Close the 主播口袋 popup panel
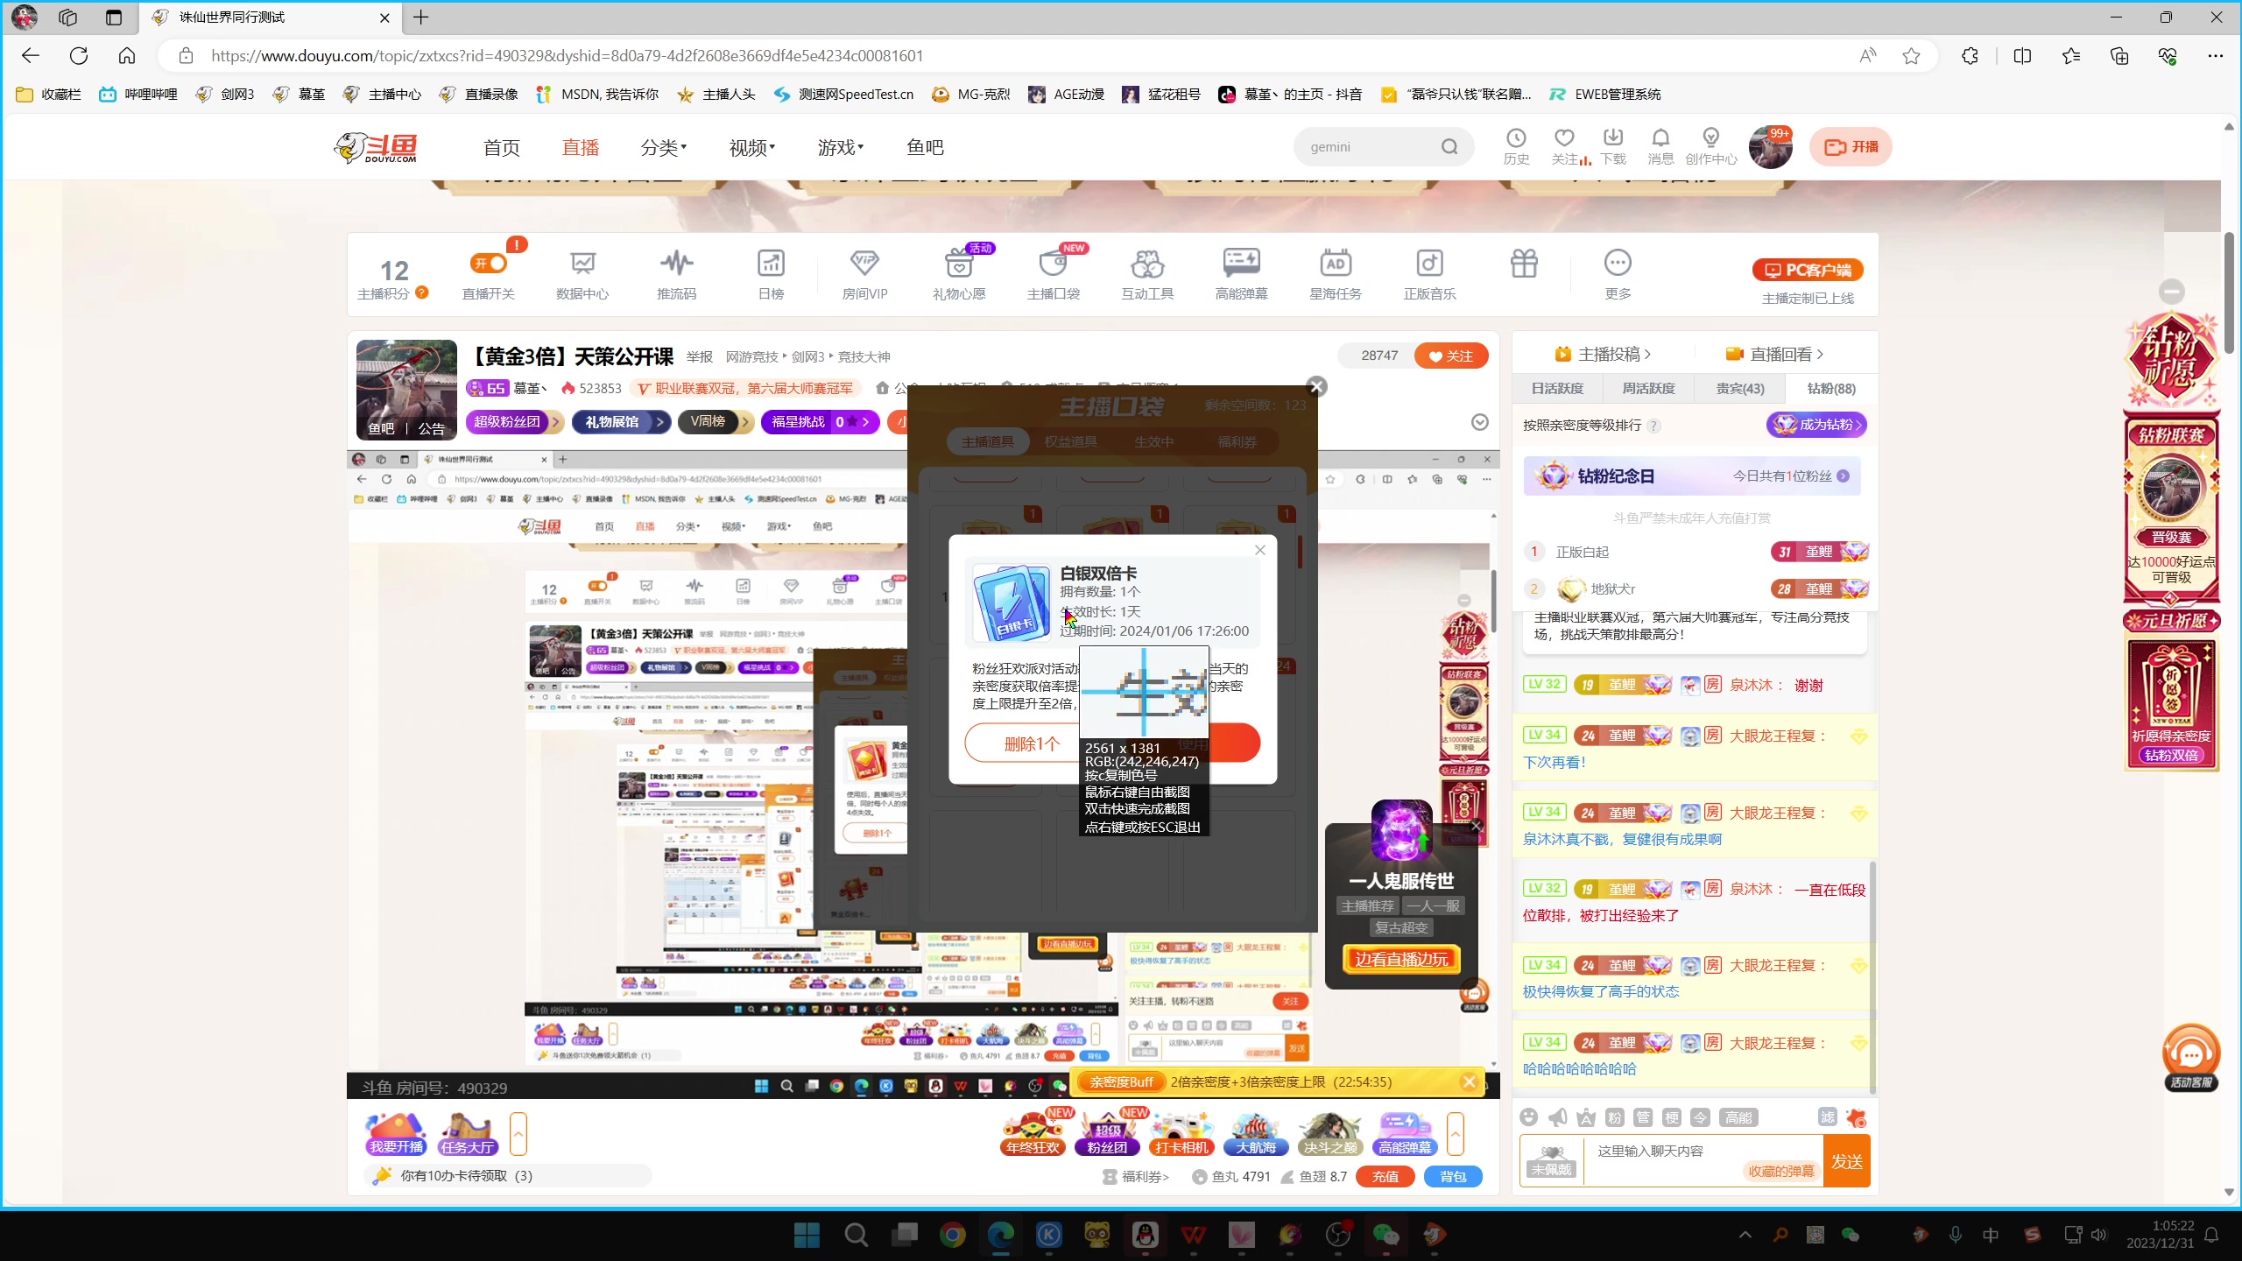Viewport: 2242px width, 1261px height. [1316, 386]
